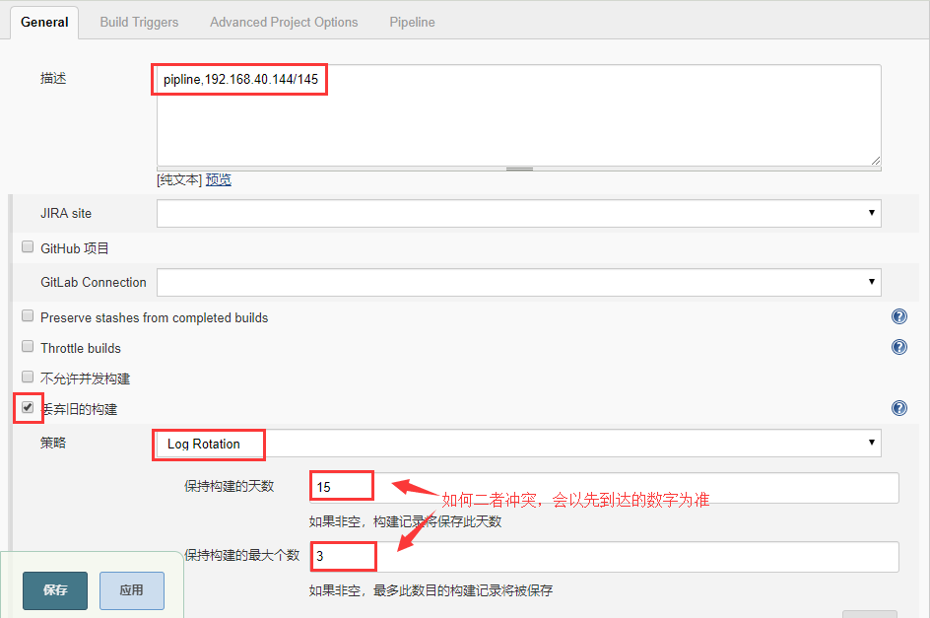The image size is (930, 618).
Task: Open the Advanced Project Options tab
Action: tap(284, 22)
